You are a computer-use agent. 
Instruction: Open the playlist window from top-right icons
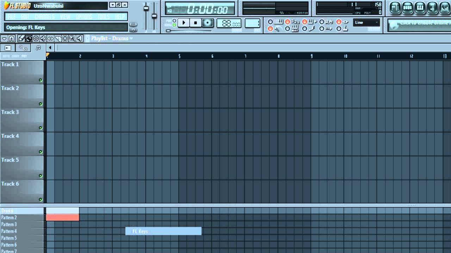tap(395, 7)
